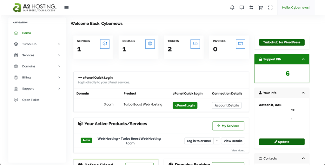Click the person icon beside Your Info
Viewport: 325px width, 165px height.
pyautogui.click(x=260, y=93)
